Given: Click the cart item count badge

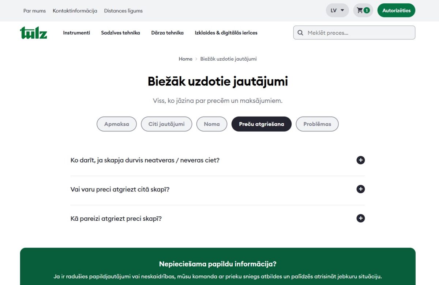Looking at the screenshot, I should (367, 11).
